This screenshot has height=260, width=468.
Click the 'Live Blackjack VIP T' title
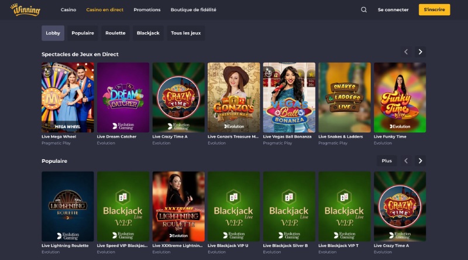[339, 246]
